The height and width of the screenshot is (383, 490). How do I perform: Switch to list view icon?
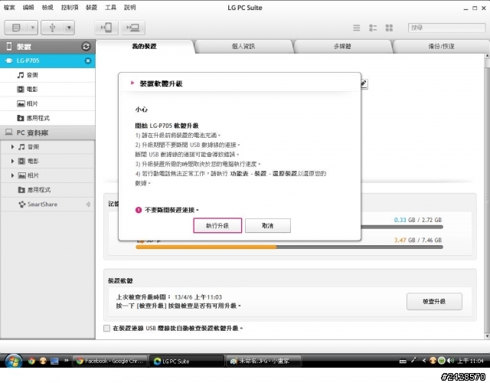point(357,28)
